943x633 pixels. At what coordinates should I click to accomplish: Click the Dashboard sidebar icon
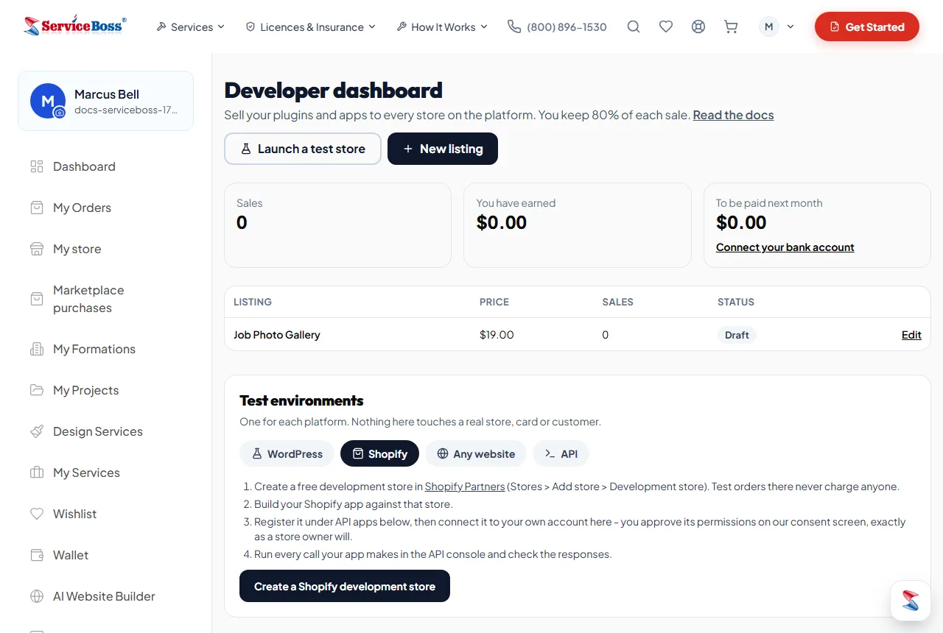pos(37,166)
